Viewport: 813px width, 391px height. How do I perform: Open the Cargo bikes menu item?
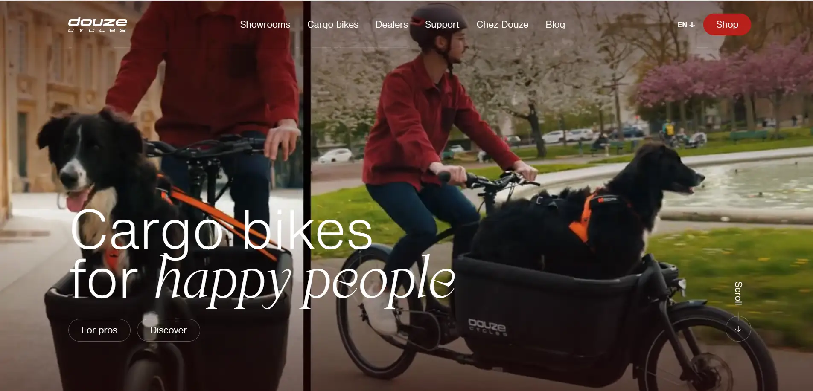333,25
